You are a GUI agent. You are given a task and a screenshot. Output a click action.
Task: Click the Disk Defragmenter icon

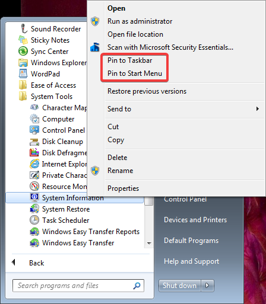pyautogui.click(x=34, y=152)
